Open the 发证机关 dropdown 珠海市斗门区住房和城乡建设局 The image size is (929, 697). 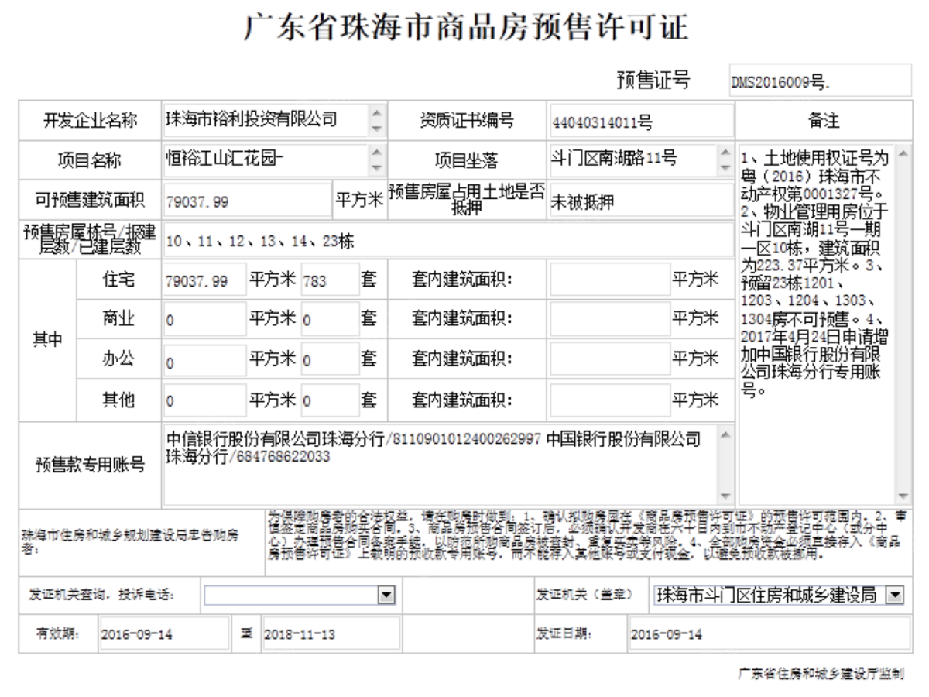(779, 595)
